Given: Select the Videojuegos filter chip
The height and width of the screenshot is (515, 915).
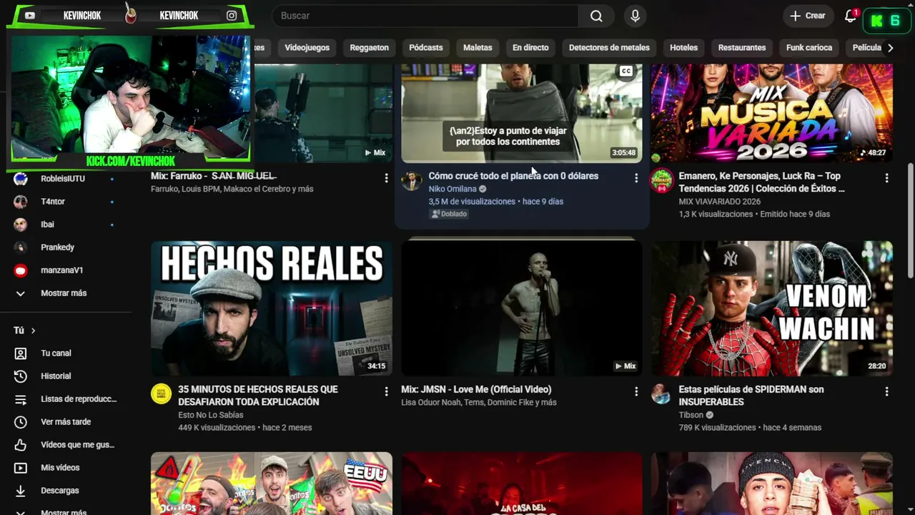Looking at the screenshot, I should click(307, 48).
